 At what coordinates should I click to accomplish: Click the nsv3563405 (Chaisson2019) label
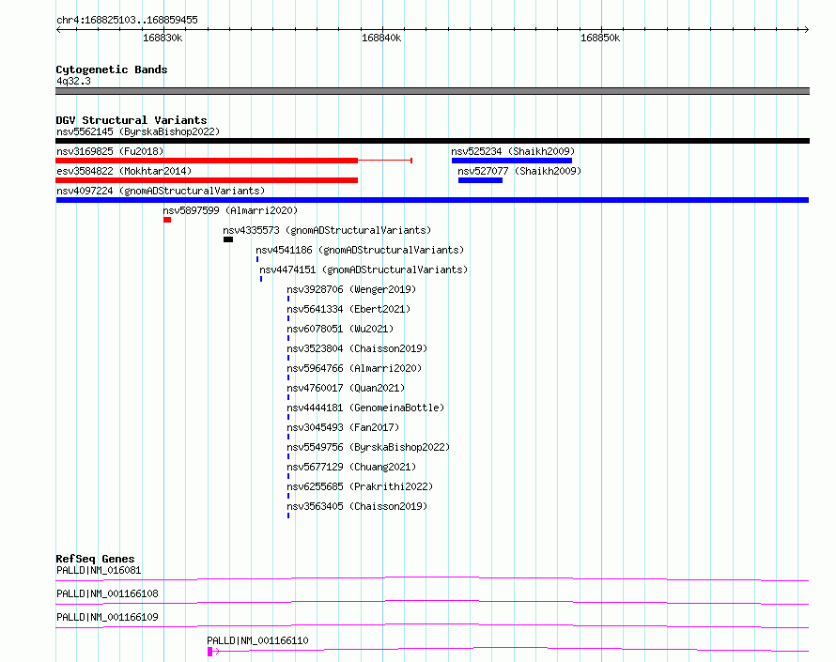coord(357,506)
